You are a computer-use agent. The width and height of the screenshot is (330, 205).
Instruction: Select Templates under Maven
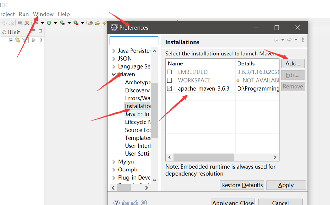click(138, 138)
